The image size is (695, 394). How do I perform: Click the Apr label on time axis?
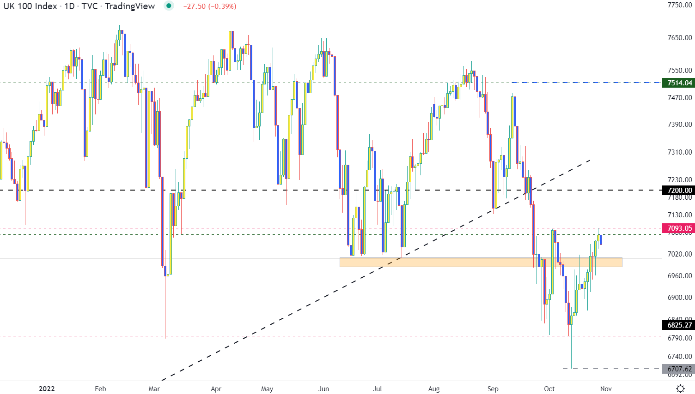coord(216,388)
